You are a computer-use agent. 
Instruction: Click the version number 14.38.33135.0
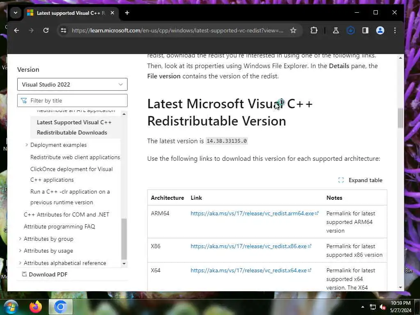click(x=226, y=141)
